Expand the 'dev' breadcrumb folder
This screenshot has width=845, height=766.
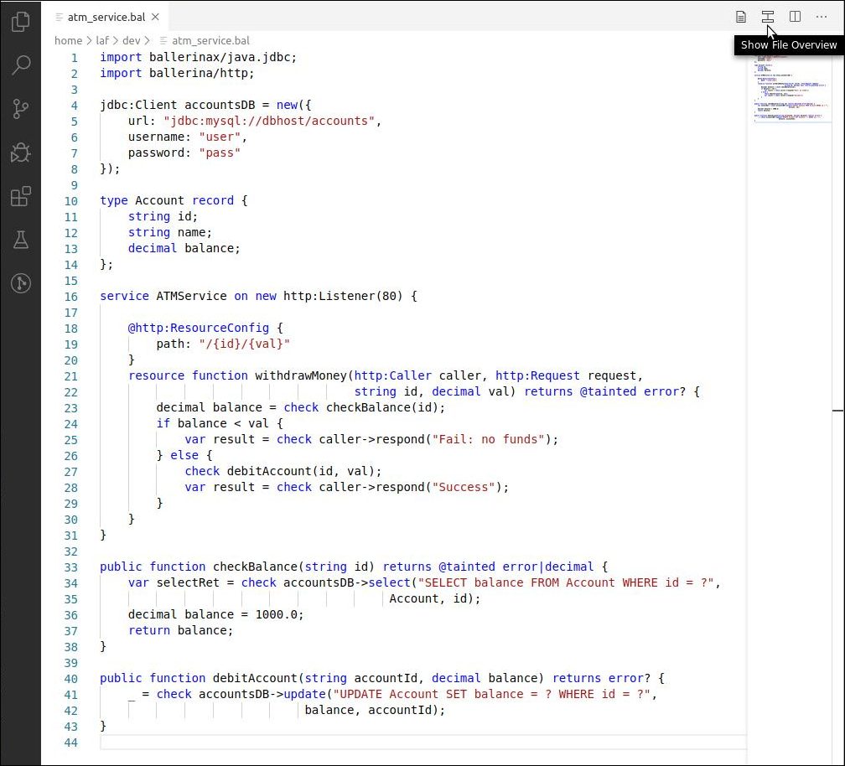131,40
